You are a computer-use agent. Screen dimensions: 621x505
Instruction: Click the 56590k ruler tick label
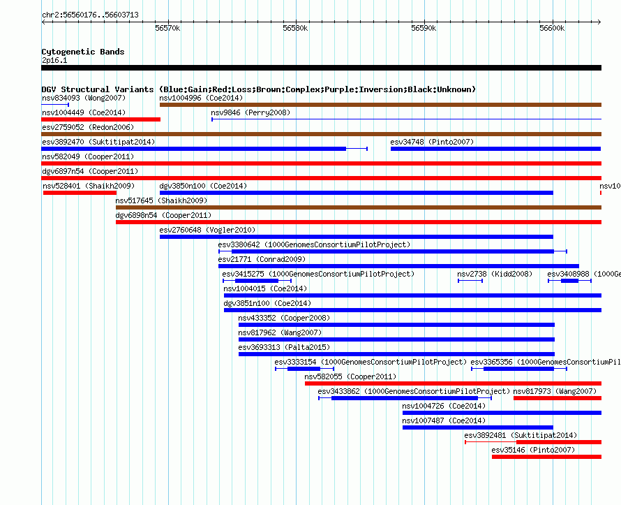coord(424,28)
